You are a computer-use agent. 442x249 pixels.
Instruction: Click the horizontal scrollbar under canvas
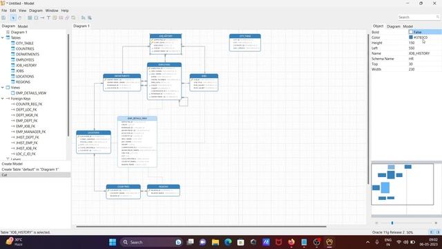pyautogui.click(x=201, y=226)
